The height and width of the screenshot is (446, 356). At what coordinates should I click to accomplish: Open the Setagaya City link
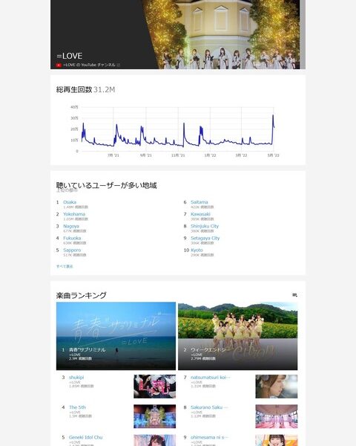(x=205, y=238)
